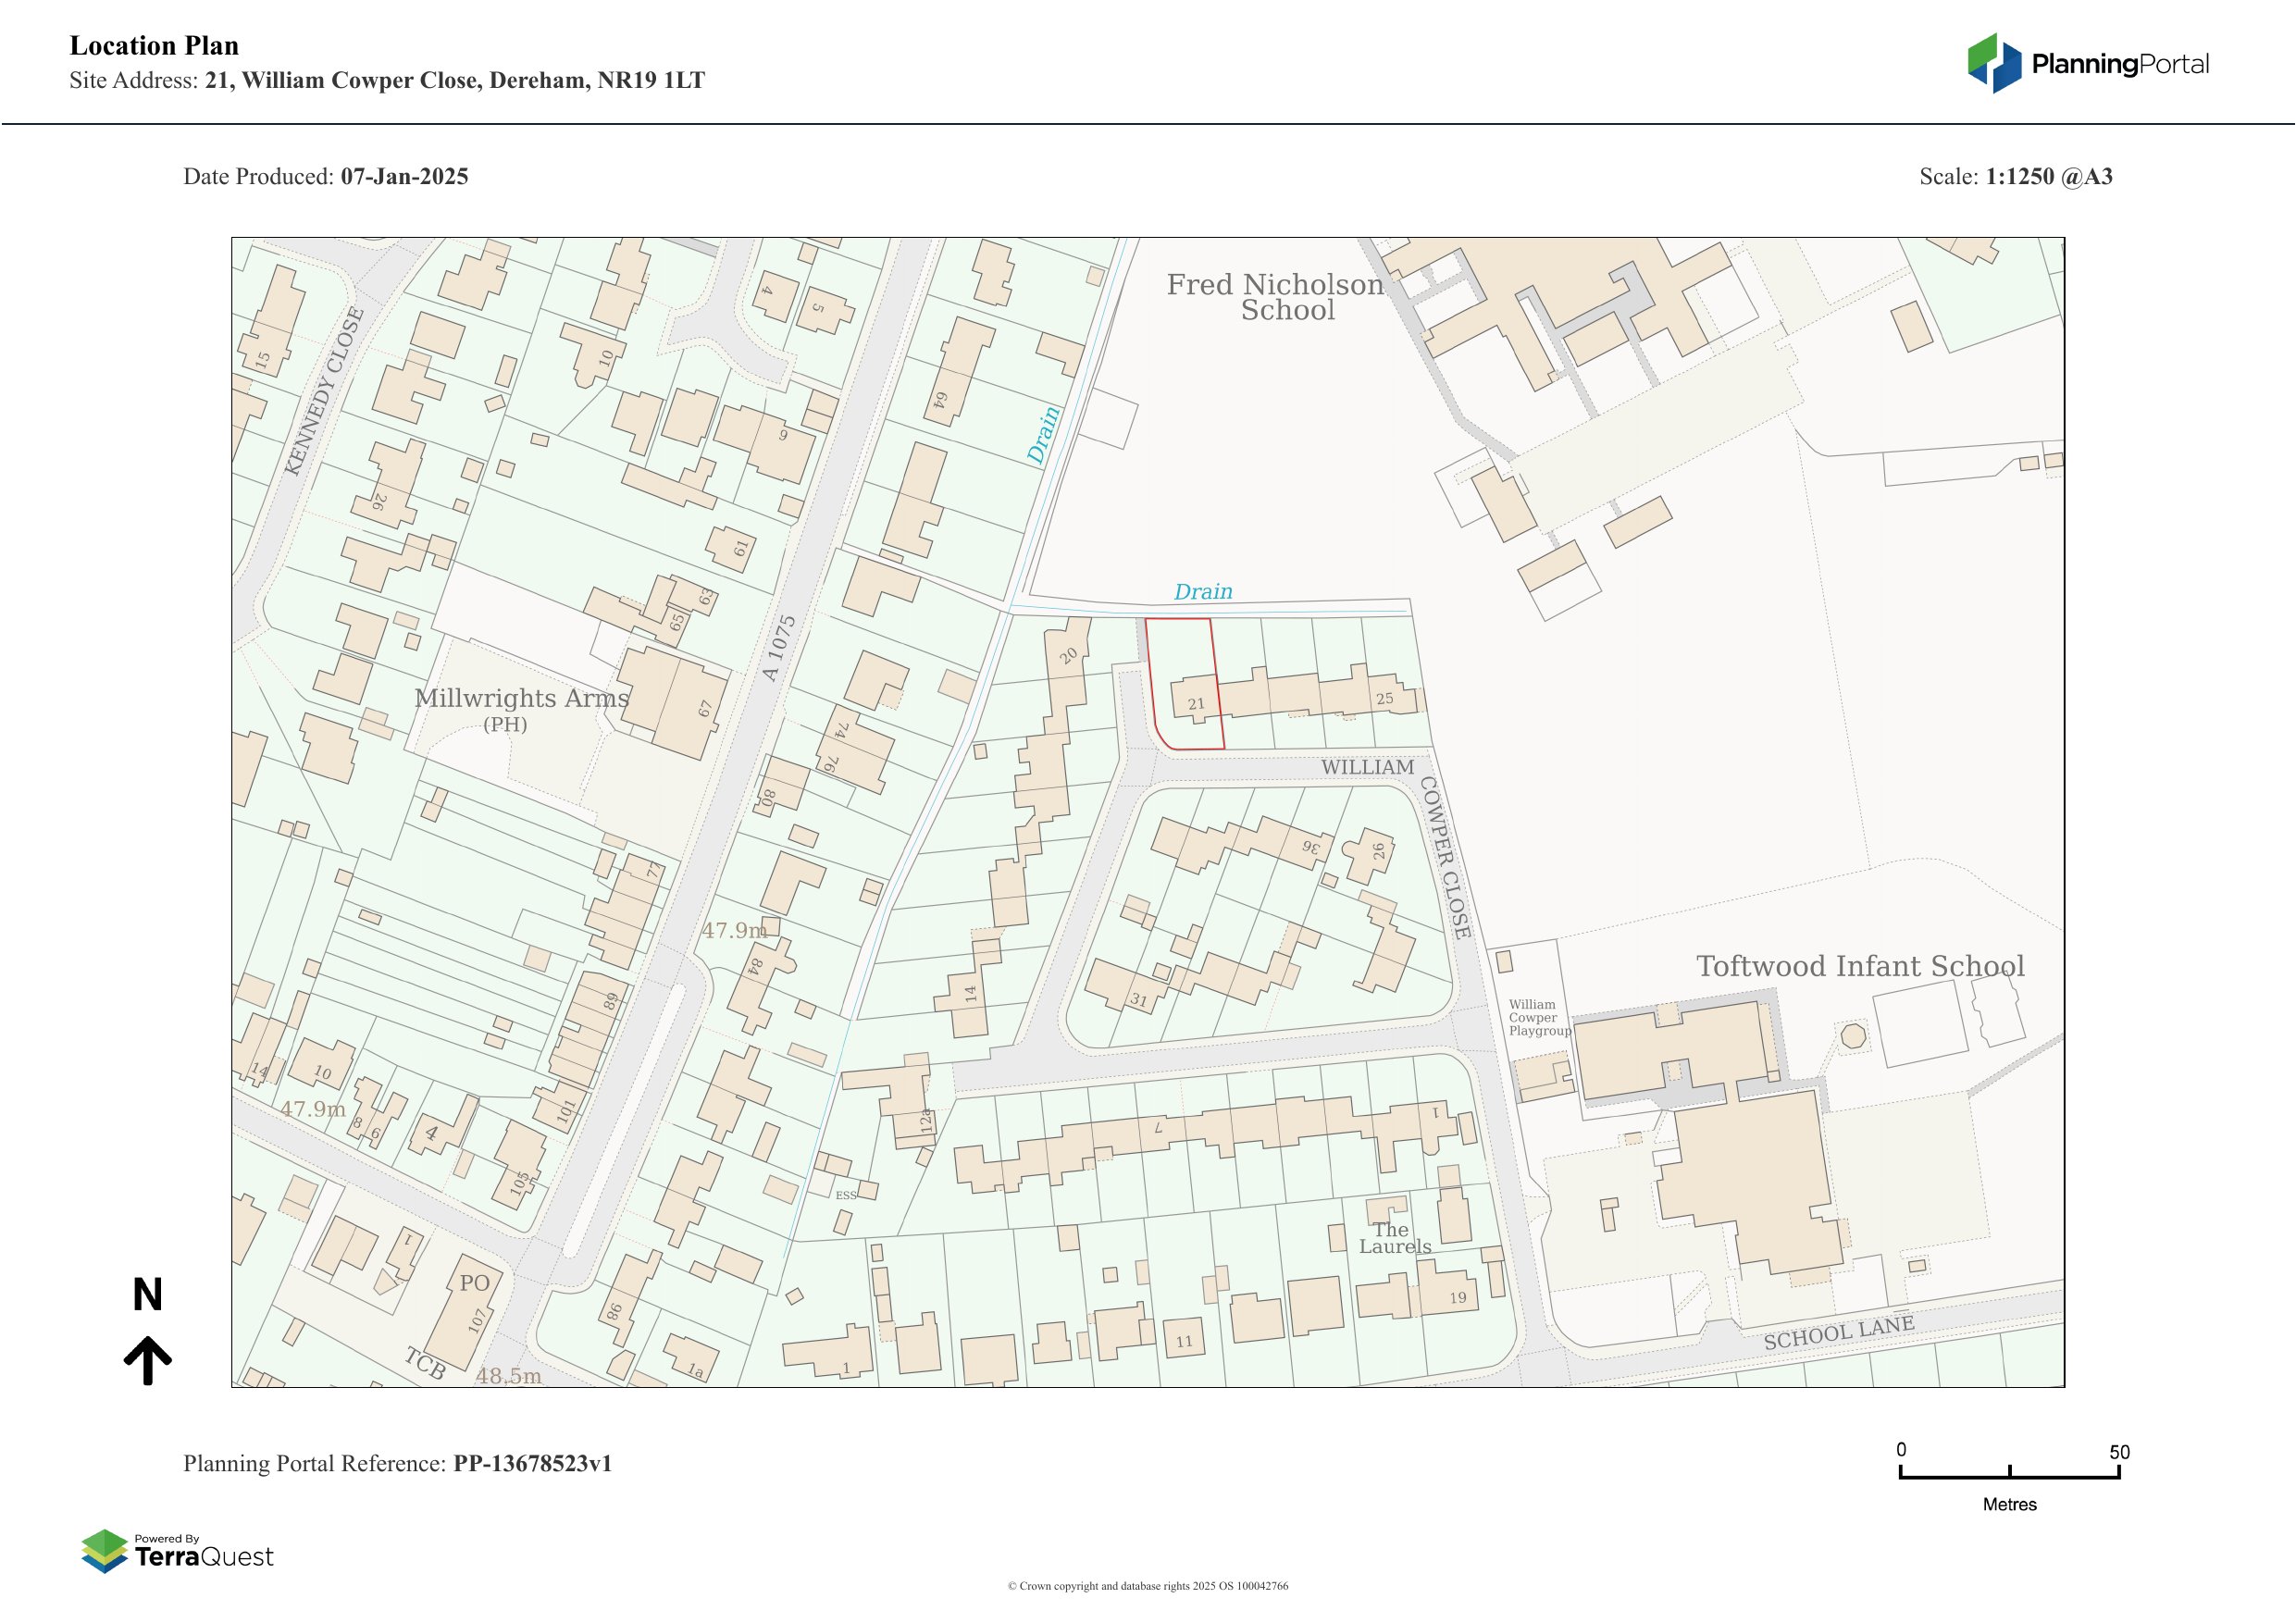Click the A 1075 road label
Image resolution: width=2296 pixels, height=1623 pixels.
[x=778, y=648]
